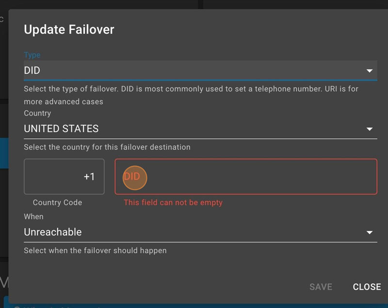Click the Type field label
Viewport: 388px width, 308px height.
[x=32, y=55]
